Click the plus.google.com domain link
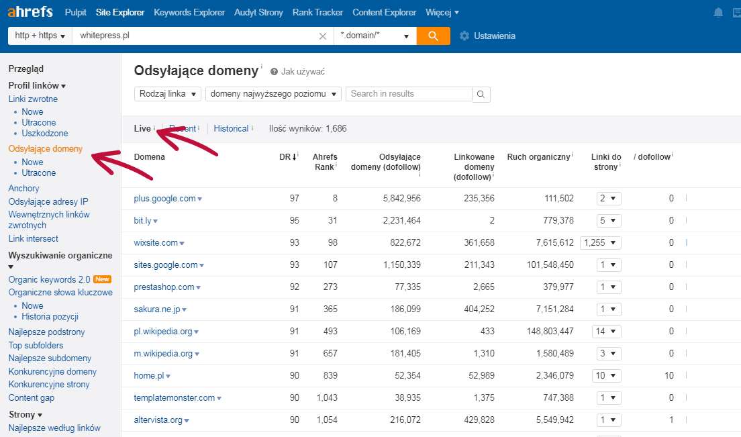The image size is (741, 437). click(x=164, y=199)
